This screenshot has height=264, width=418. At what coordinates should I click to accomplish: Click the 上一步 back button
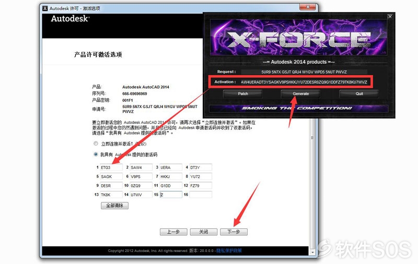click(173, 232)
